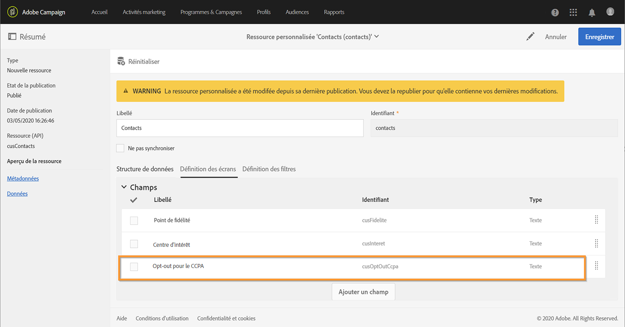625x327 pixels.
Task: Open the Définition des filtres tab
Action: pyautogui.click(x=269, y=169)
